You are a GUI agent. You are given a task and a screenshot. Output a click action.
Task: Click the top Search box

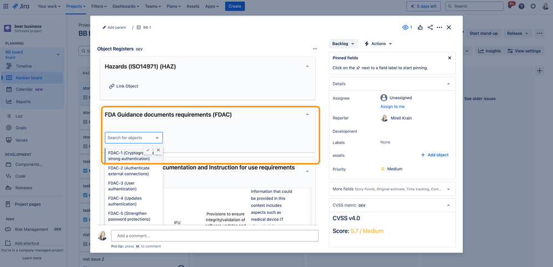474,6
